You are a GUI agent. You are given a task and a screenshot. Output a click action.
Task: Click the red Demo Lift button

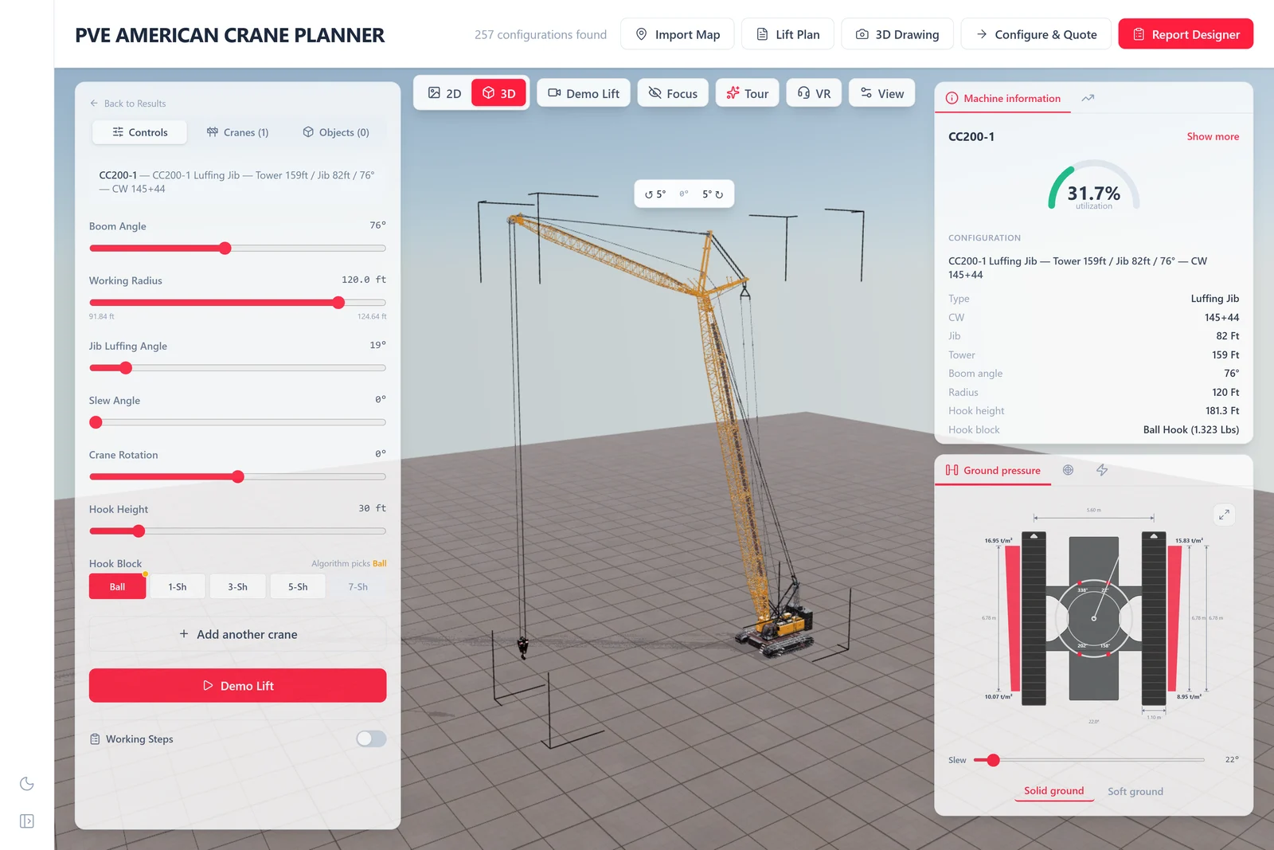(237, 685)
